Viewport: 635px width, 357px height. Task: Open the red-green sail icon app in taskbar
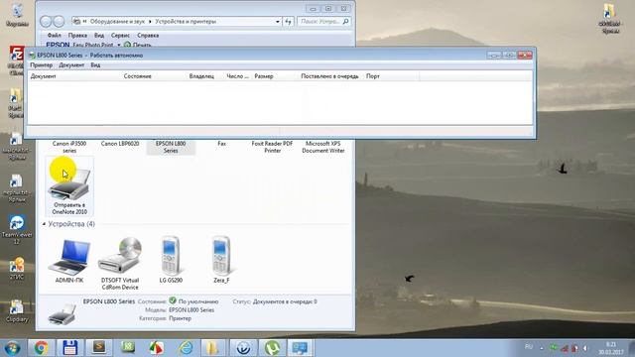coord(157,348)
